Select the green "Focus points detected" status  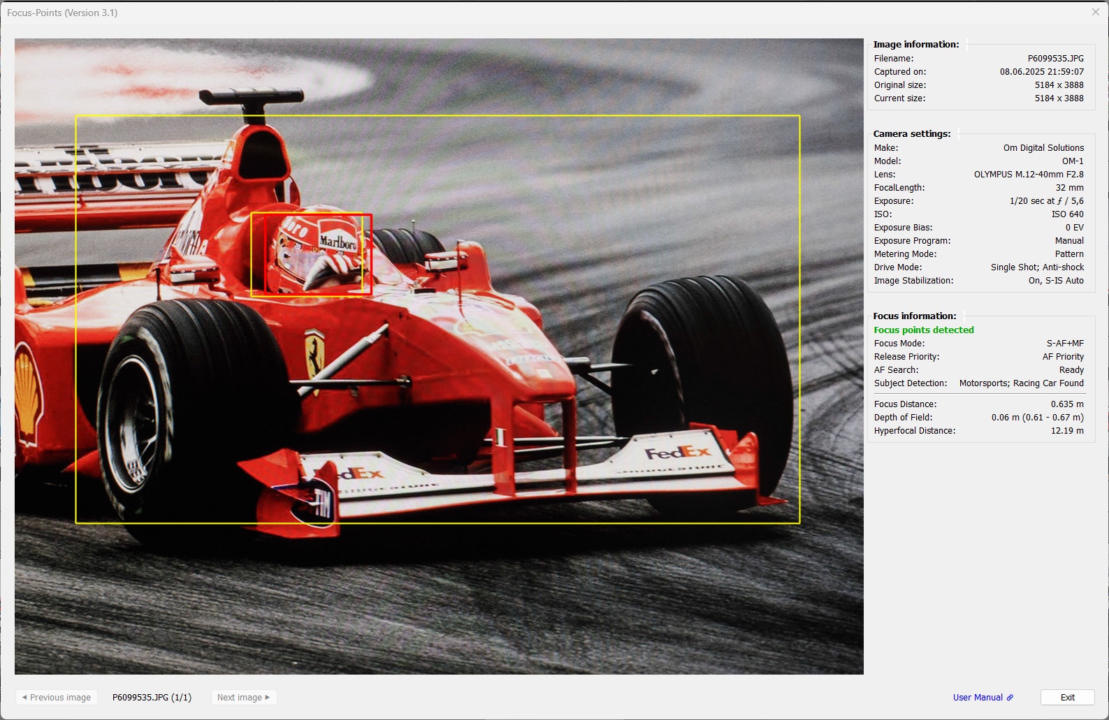point(923,330)
